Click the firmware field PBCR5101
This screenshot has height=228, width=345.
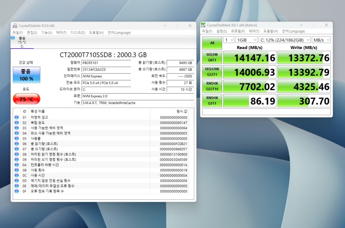[x=106, y=63]
